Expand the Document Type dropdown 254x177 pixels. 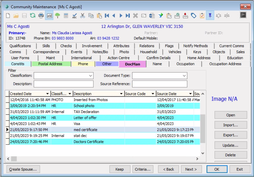(184, 76)
